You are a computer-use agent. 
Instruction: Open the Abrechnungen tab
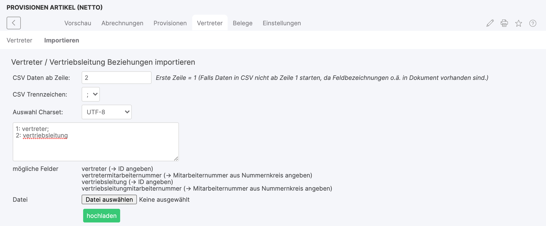coord(122,23)
